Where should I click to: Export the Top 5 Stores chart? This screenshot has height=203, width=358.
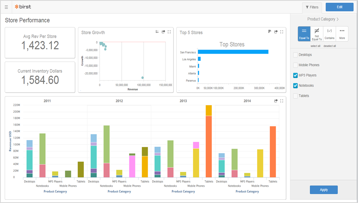click(276, 32)
